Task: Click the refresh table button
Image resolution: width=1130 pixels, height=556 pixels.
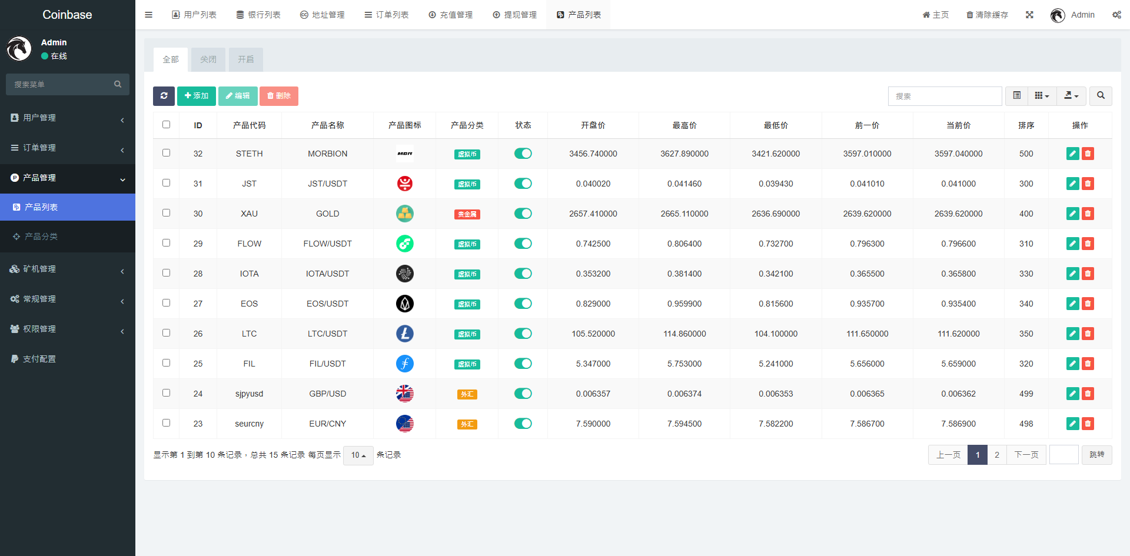Action: 164,96
